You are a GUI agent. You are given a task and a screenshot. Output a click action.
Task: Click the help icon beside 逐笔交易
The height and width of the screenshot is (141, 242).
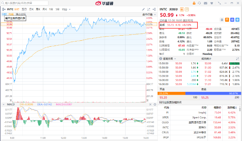[x=161, y=59]
